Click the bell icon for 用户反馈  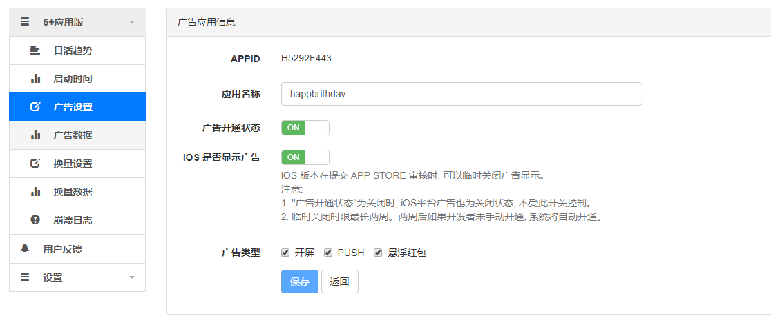point(25,248)
